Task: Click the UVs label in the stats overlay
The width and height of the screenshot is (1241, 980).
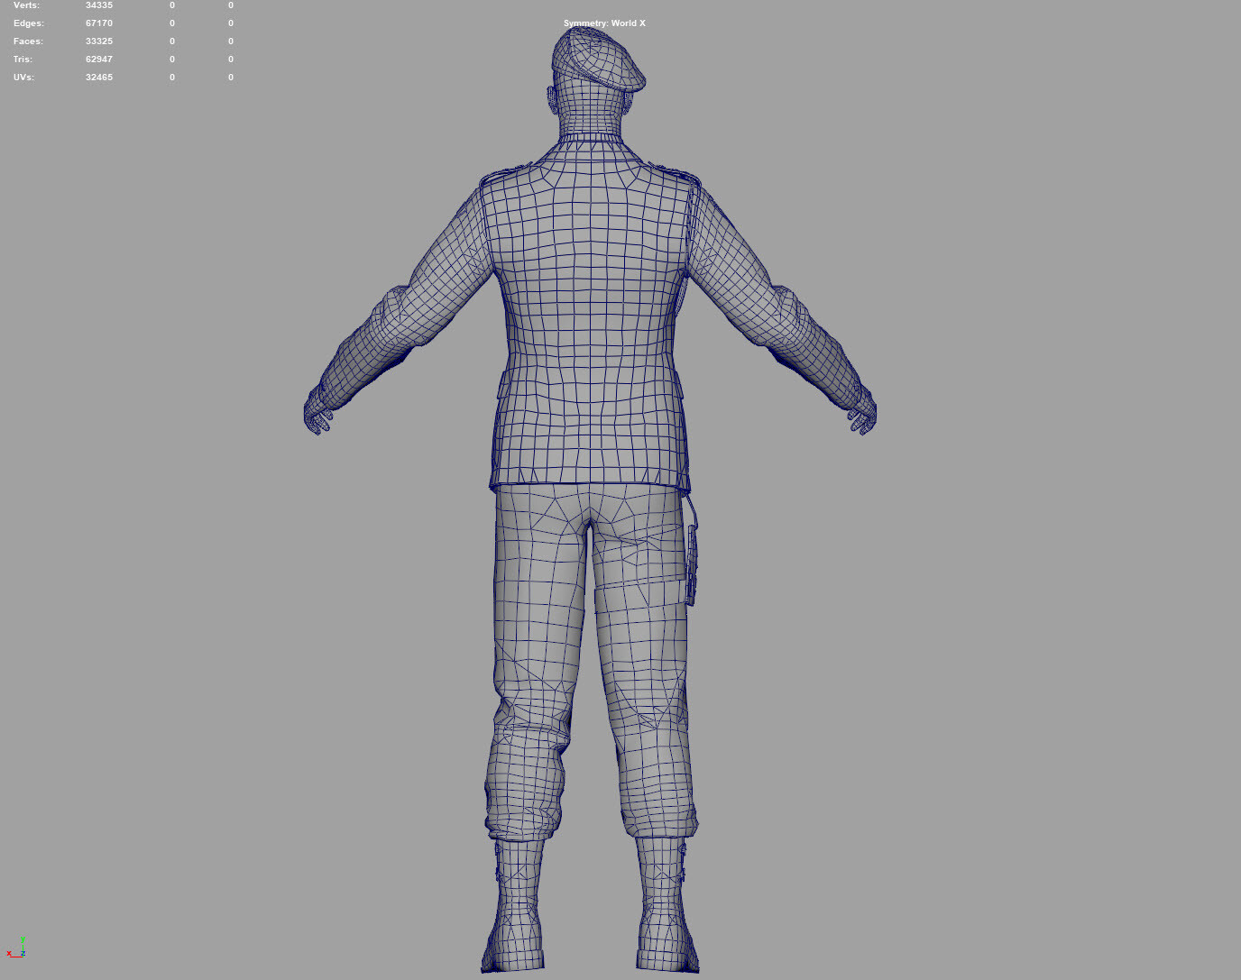Action: click(x=23, y=77)
